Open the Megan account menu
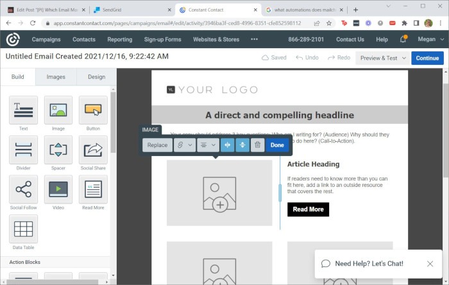This screenshot has height=285, width=449. pos(430,39)
